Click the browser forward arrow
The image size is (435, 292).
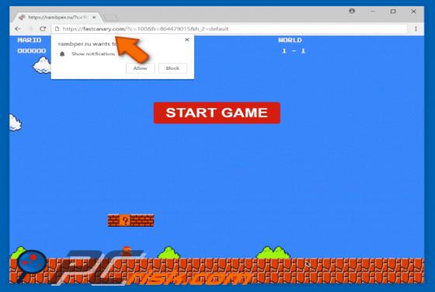coord(30,29)
